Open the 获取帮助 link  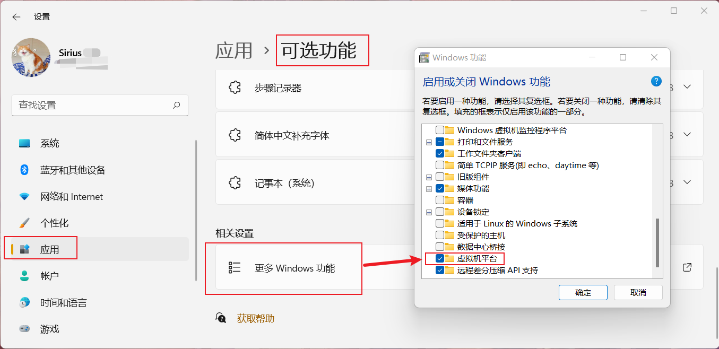(x=255, y=319)
